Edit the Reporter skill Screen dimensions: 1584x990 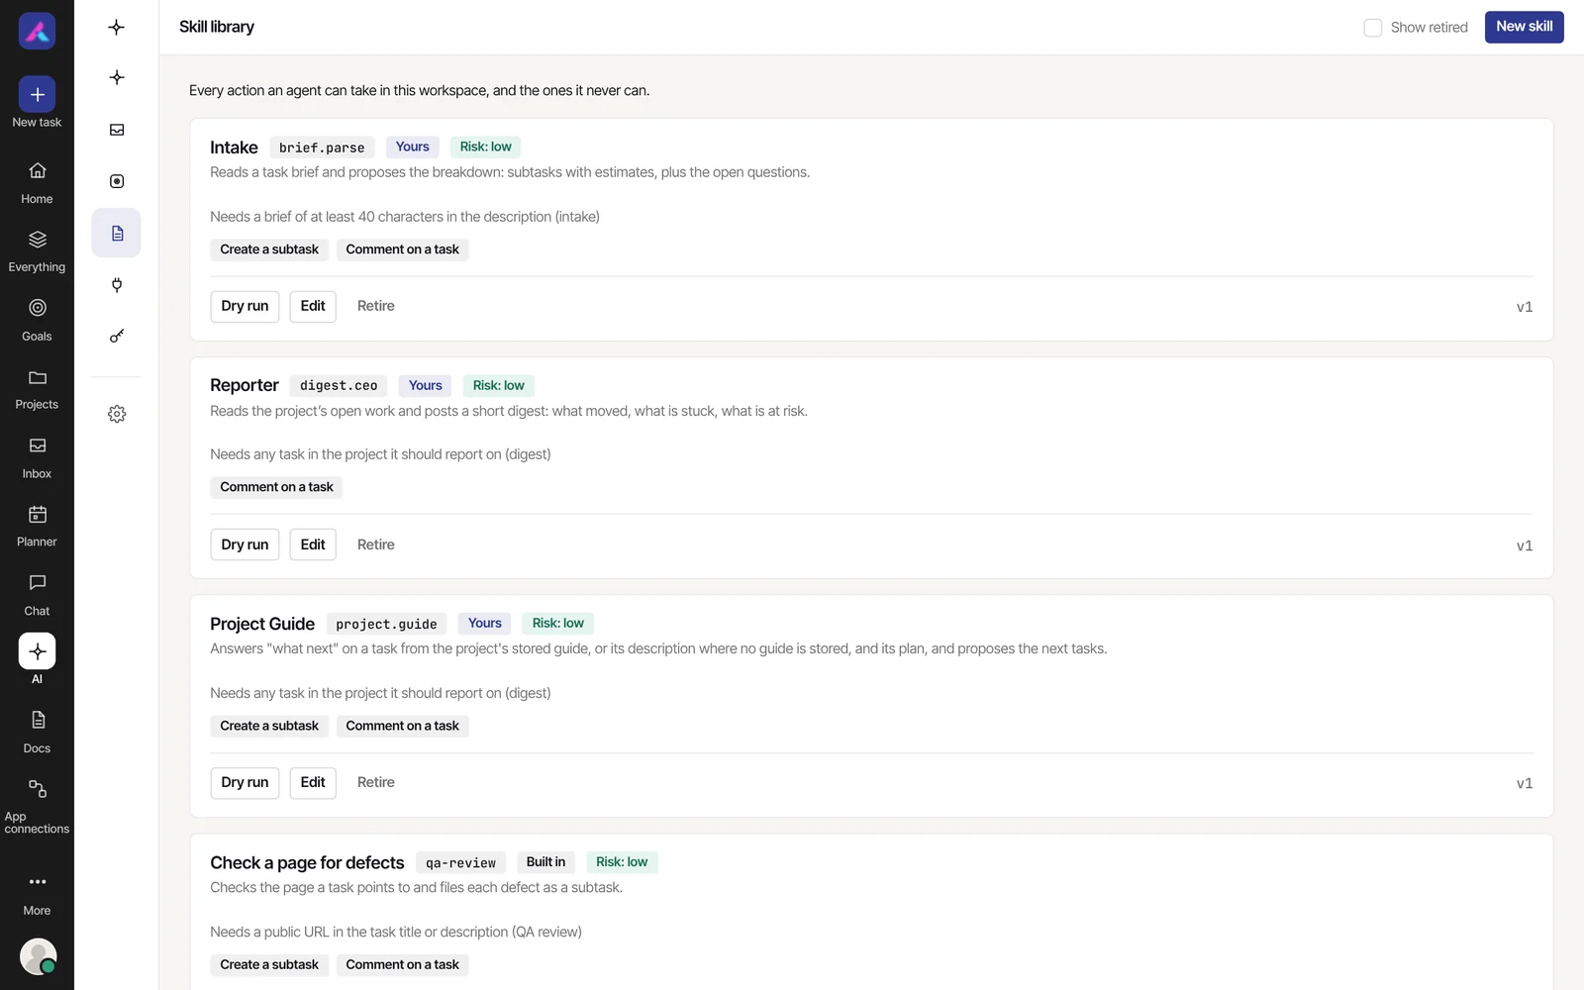(x=313, y=544)
